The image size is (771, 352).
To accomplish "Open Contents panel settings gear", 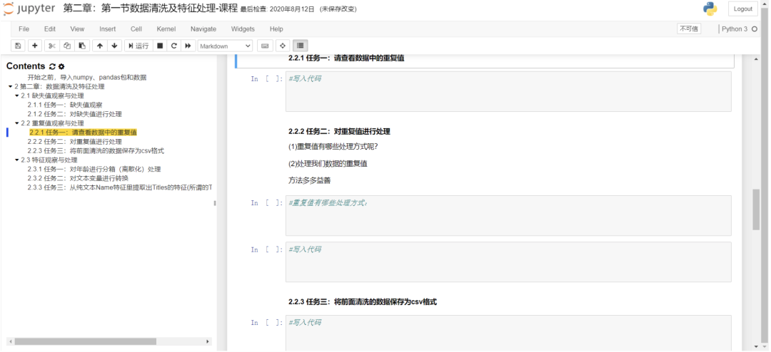I will pos(61,66).
